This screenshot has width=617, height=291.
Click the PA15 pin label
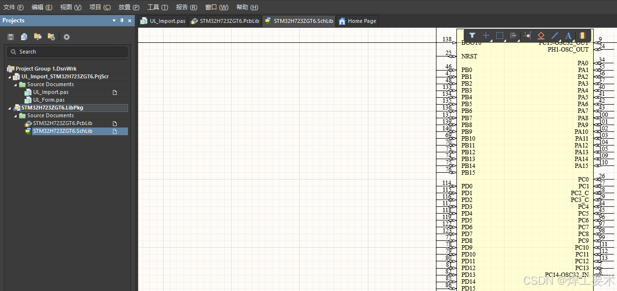click(581, 166)
